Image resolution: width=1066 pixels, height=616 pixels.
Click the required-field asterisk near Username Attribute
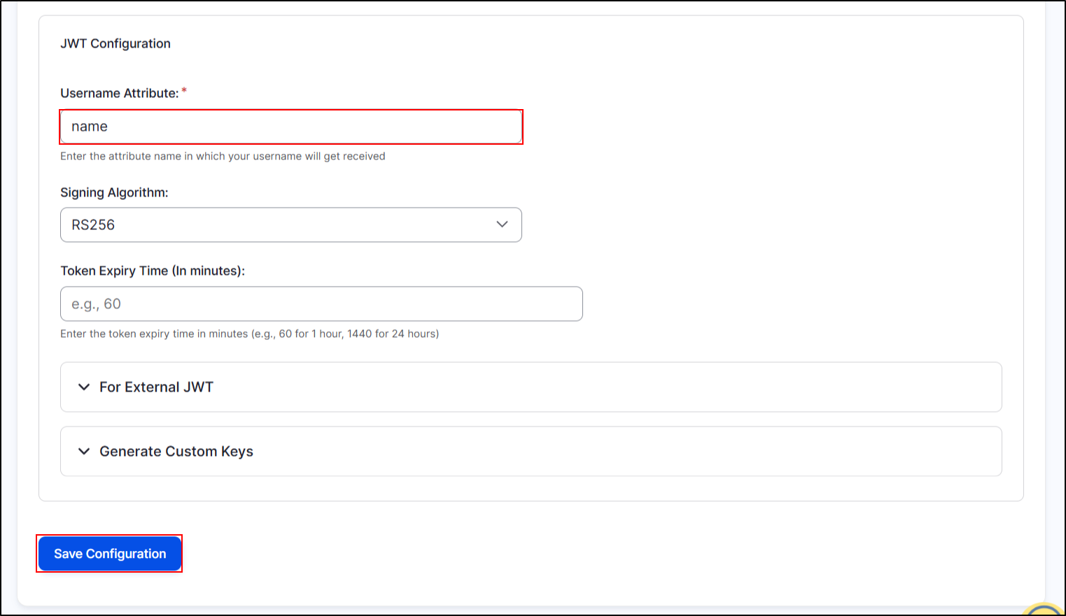click(183, 89)
